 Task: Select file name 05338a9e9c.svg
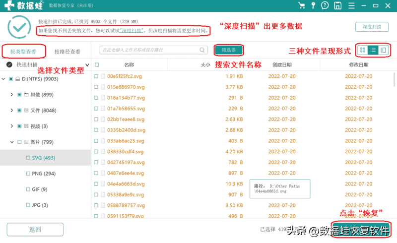(126, 195)
